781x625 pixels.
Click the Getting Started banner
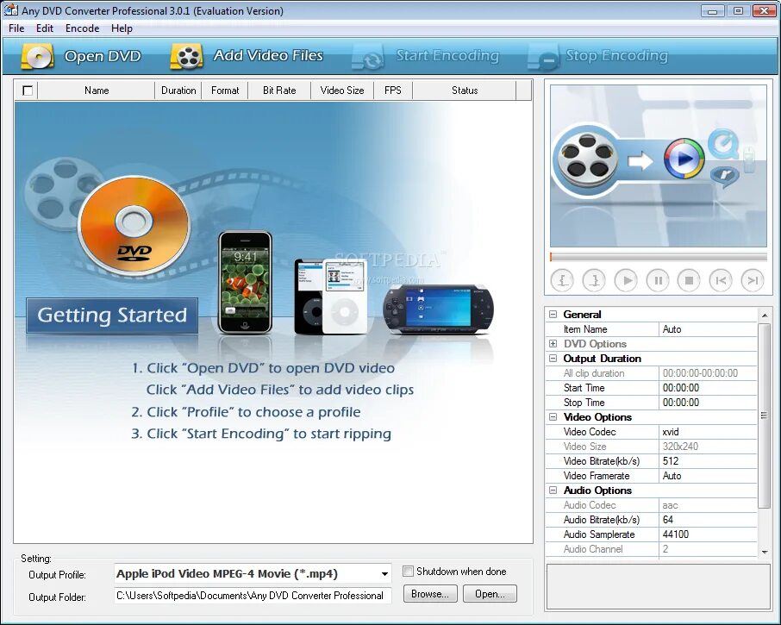click(x=112, y=316)
